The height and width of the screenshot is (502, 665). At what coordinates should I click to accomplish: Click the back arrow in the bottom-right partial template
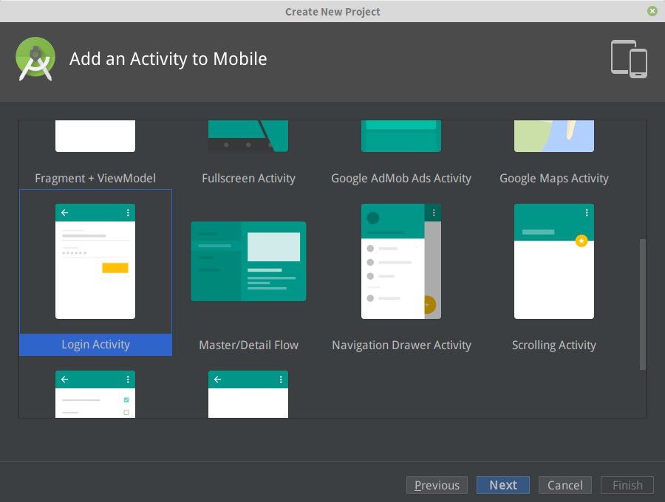(217, 379)
